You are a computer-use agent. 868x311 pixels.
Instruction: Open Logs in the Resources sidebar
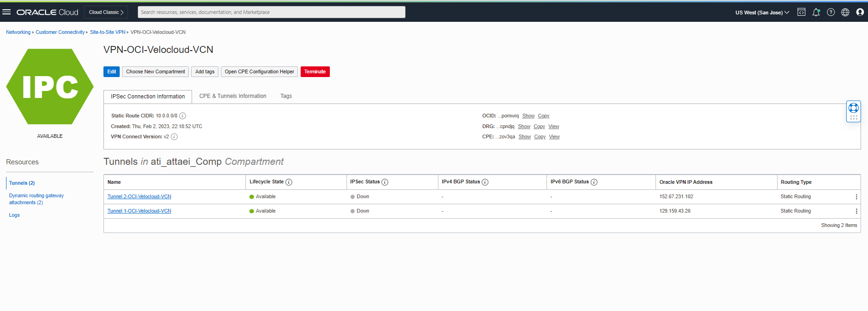14,215
